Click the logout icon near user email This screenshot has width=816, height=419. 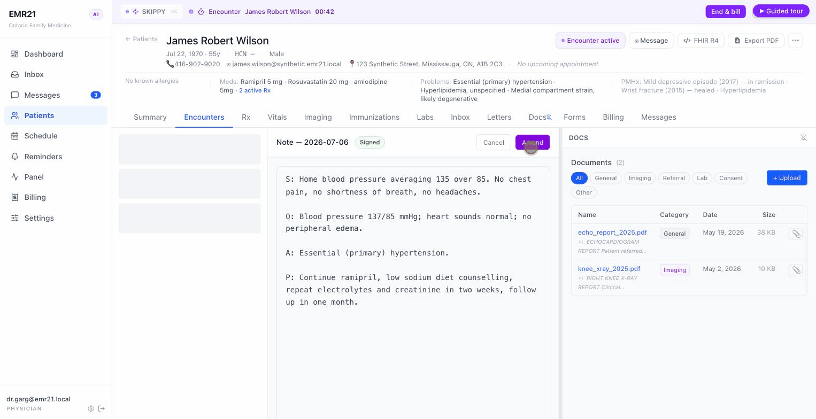[x=102, y=409]
